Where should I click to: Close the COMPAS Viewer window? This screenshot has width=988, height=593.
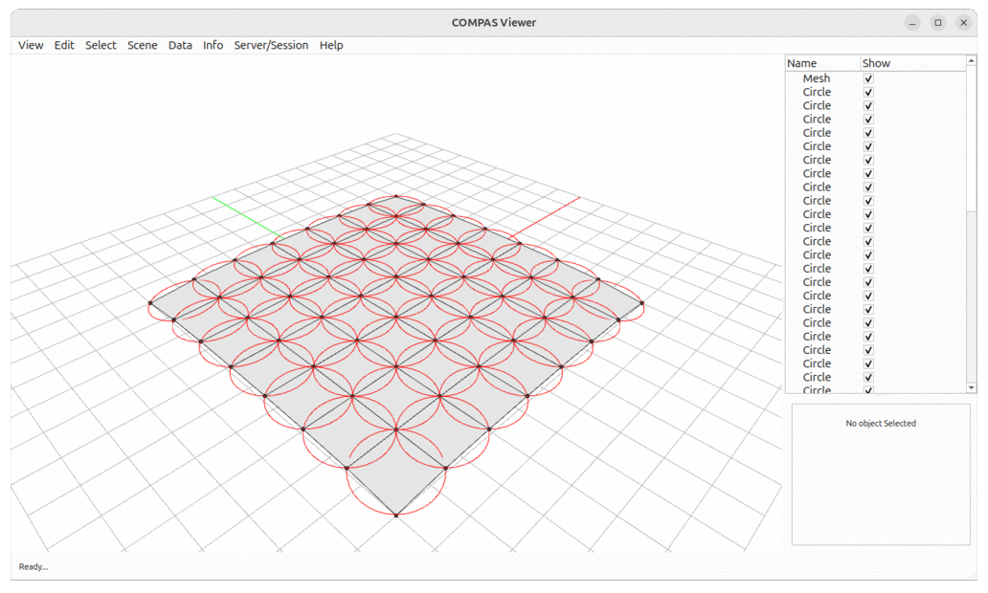(x=963, y=22)
